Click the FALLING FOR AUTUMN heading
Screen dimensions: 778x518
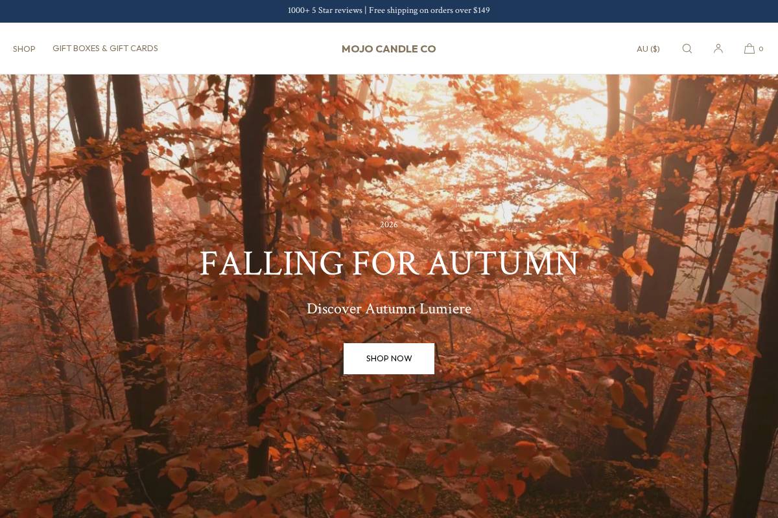tap(389, 264)
